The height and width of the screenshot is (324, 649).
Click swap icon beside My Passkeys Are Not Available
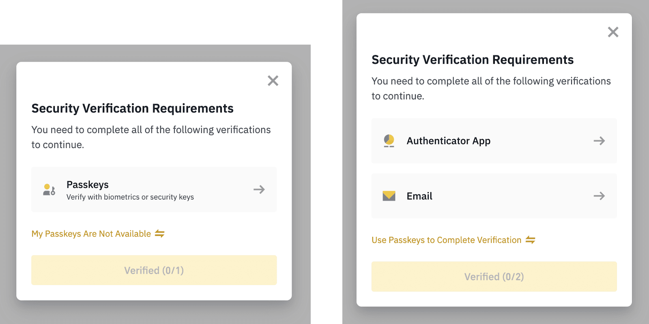(x=160, y=234)
